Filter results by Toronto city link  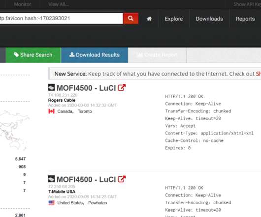(x=85, y=111)
